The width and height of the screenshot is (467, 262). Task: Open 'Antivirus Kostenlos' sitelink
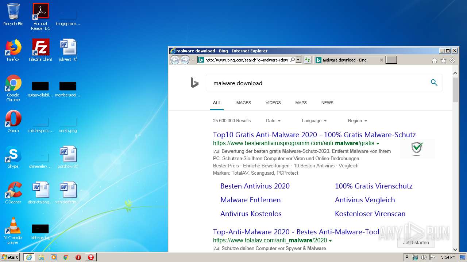[251, 214]
